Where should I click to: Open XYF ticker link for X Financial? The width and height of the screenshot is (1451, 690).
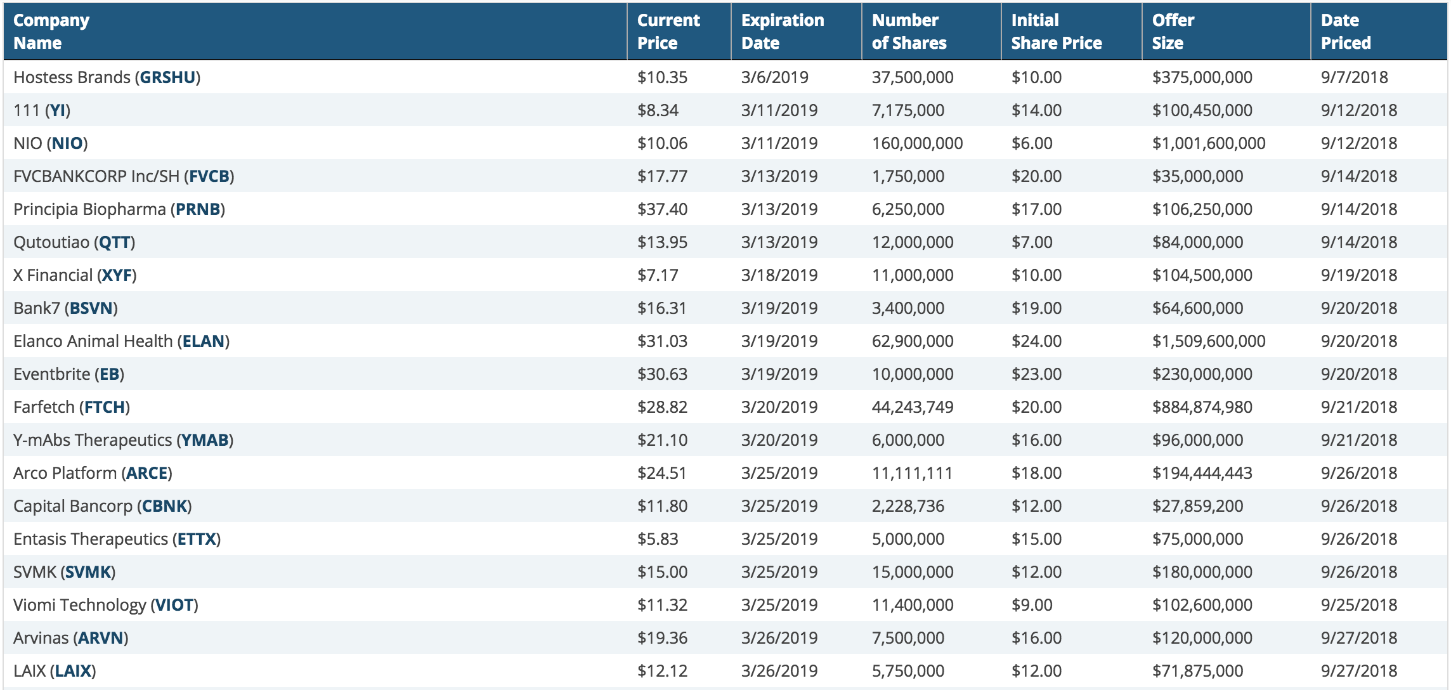pos(117,275)
